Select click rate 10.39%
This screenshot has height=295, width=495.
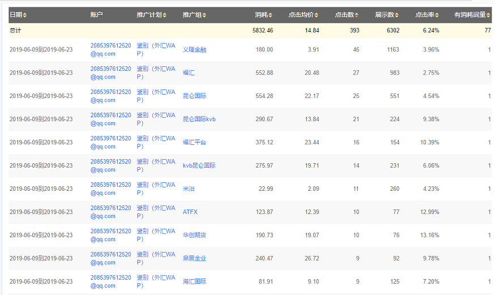click(x=429, y=142)
